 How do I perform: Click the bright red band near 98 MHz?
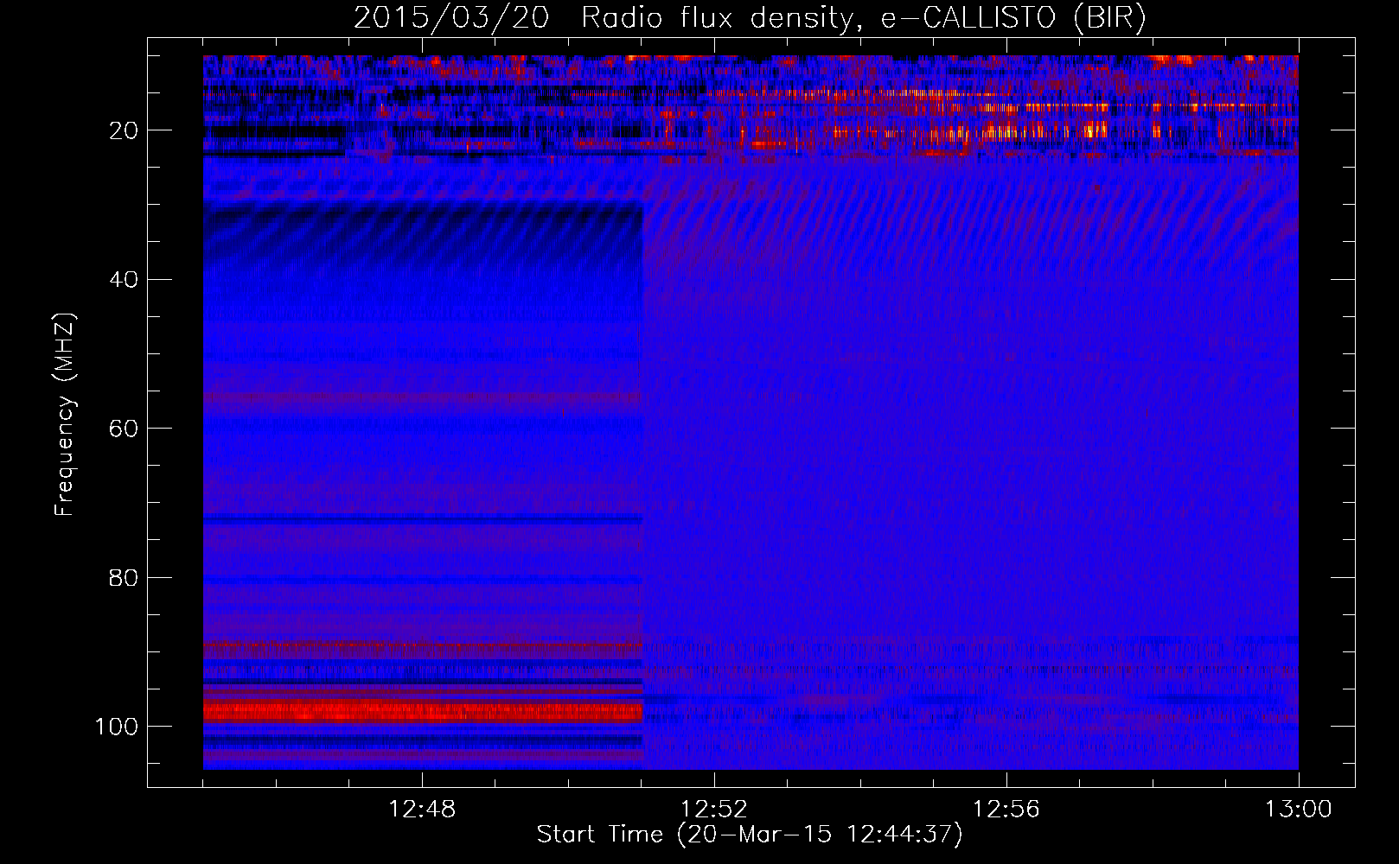tap(423, 712)
